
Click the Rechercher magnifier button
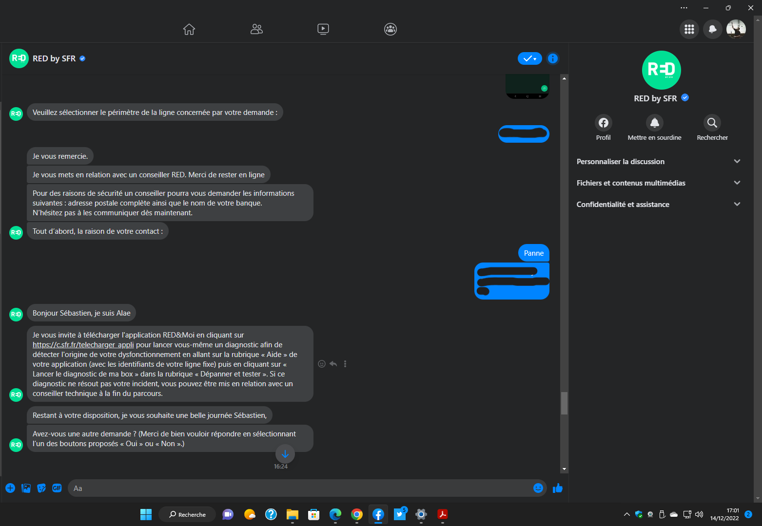(x=712, y=128)
